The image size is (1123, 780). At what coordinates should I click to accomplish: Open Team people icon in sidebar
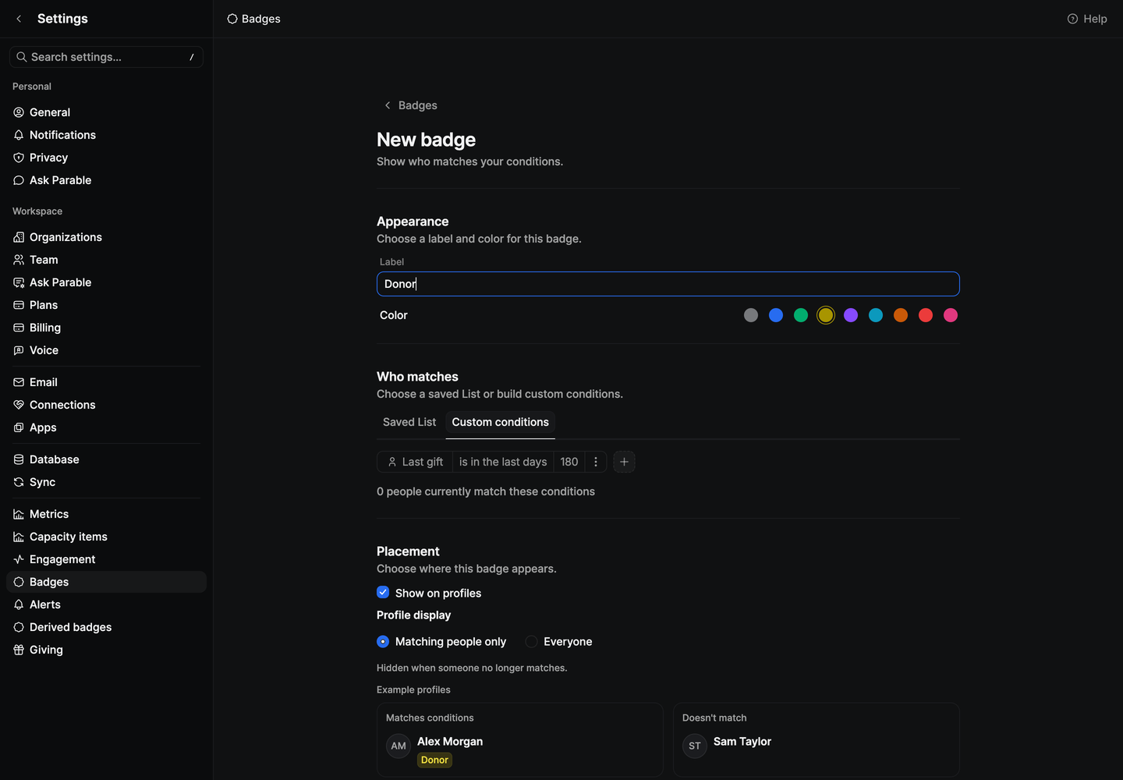click(x=19, y=260)
